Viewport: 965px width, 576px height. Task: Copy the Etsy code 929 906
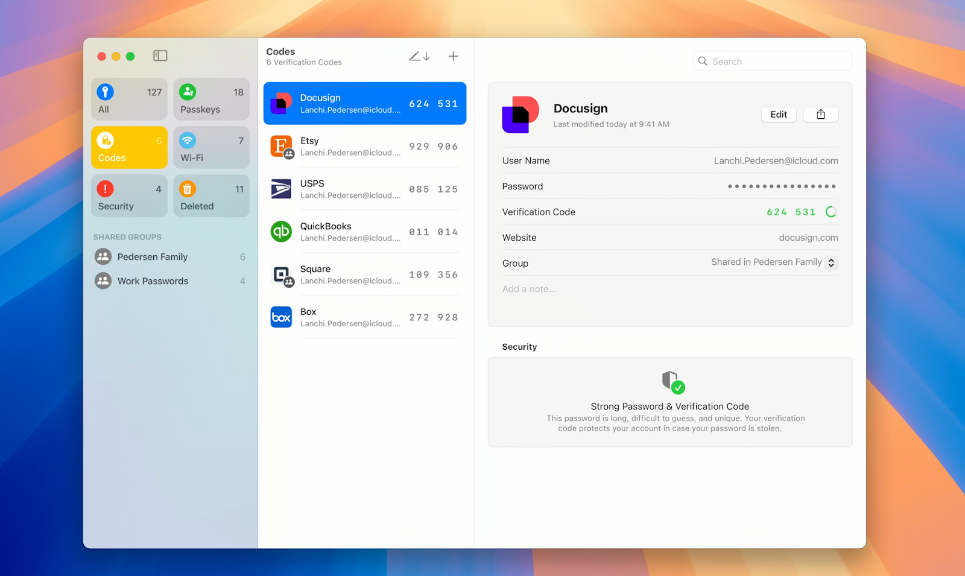[434, 147]
